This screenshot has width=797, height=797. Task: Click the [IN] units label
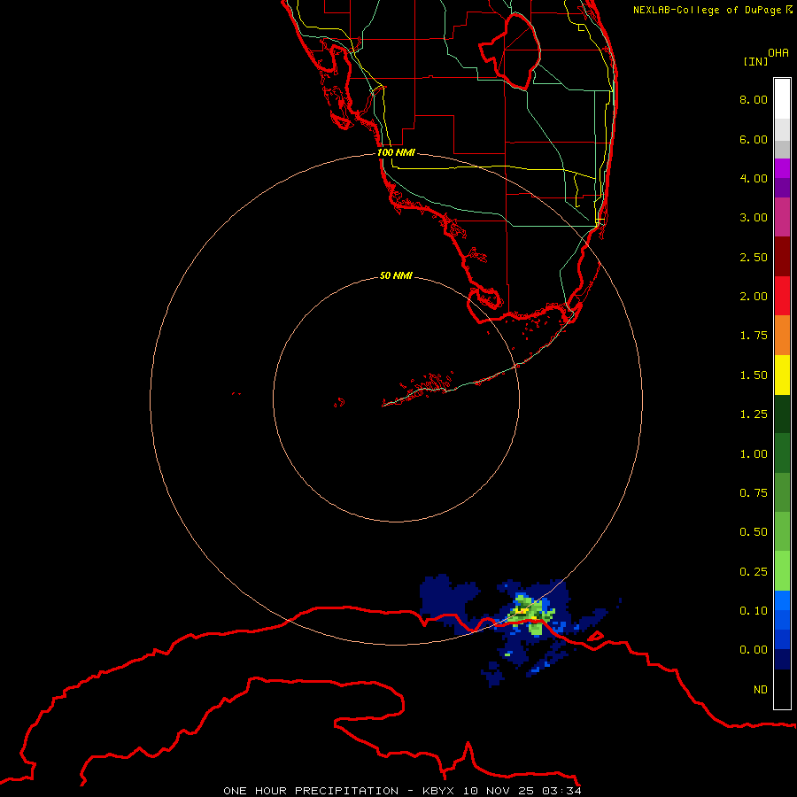click(x=755, y=61)
